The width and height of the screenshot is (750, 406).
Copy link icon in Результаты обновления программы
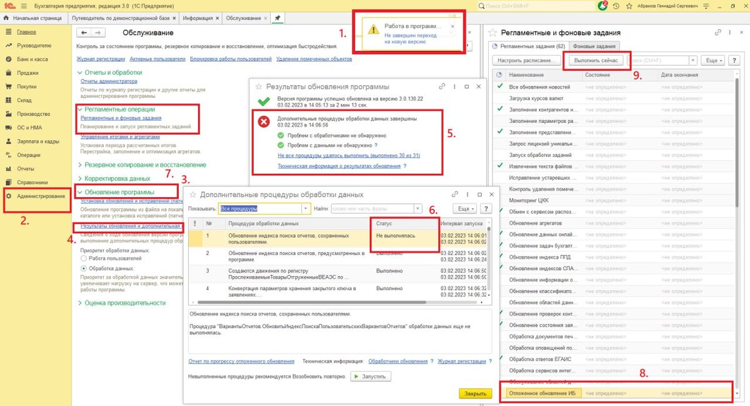tap(442, 87)
